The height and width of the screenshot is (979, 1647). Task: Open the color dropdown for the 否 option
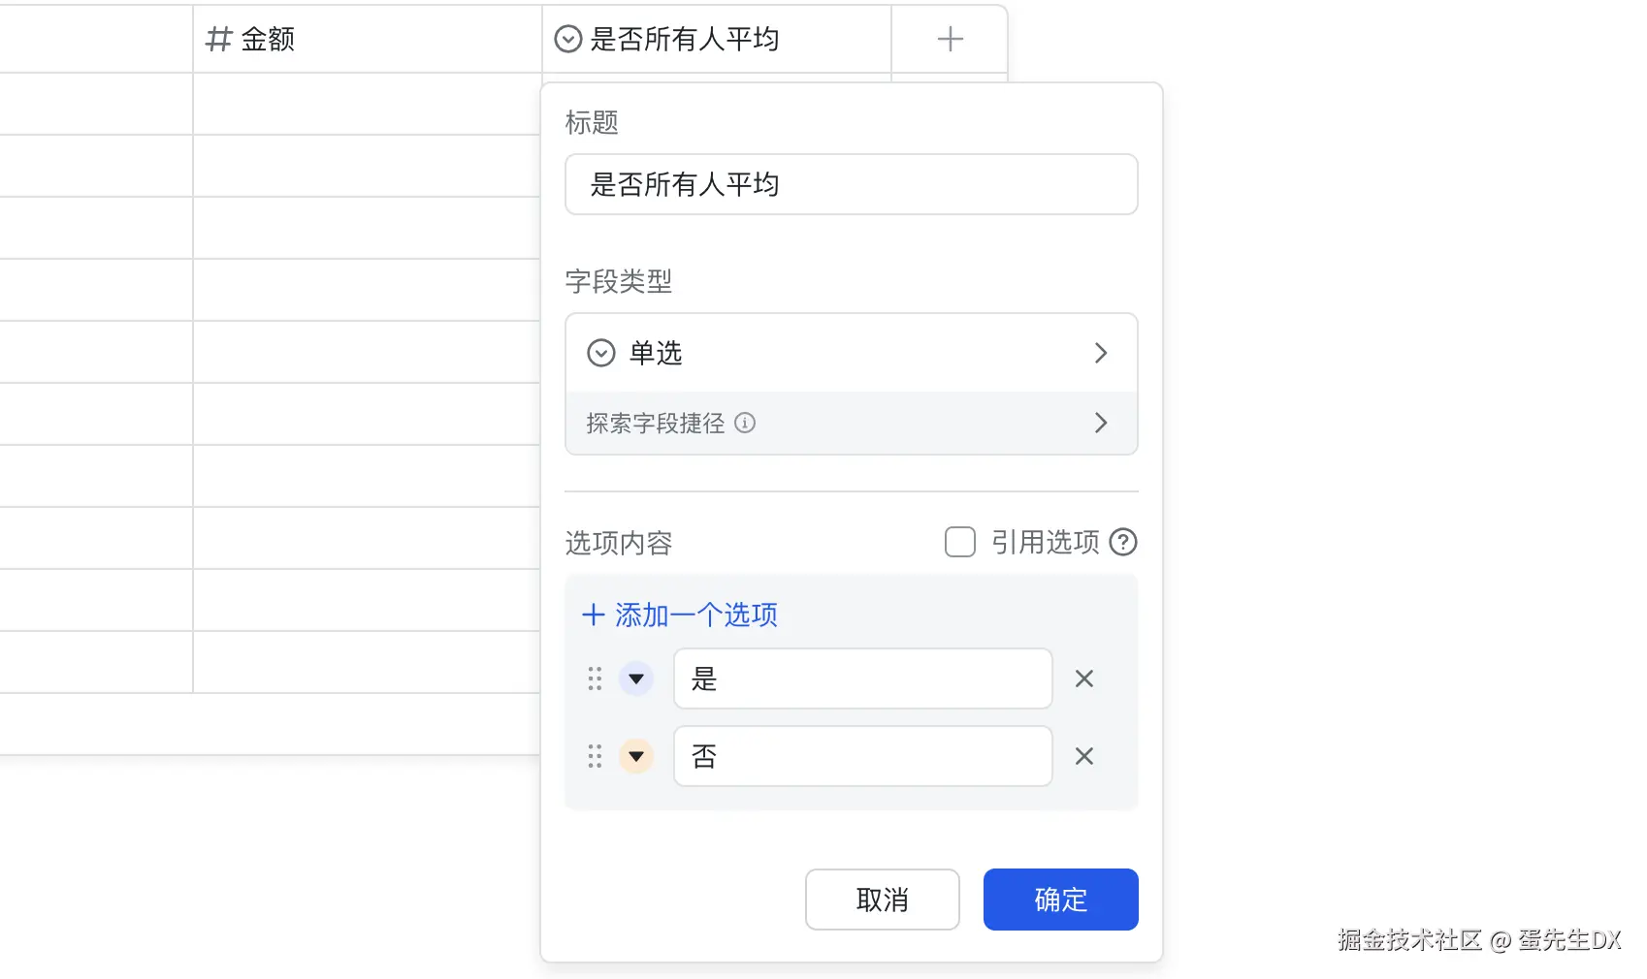click(x=636, y=756)
